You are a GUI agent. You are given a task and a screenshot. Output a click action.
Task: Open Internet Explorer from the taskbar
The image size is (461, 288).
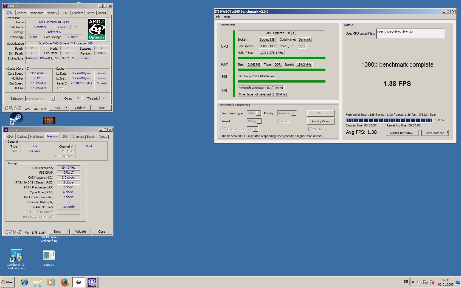click(24, 282)
